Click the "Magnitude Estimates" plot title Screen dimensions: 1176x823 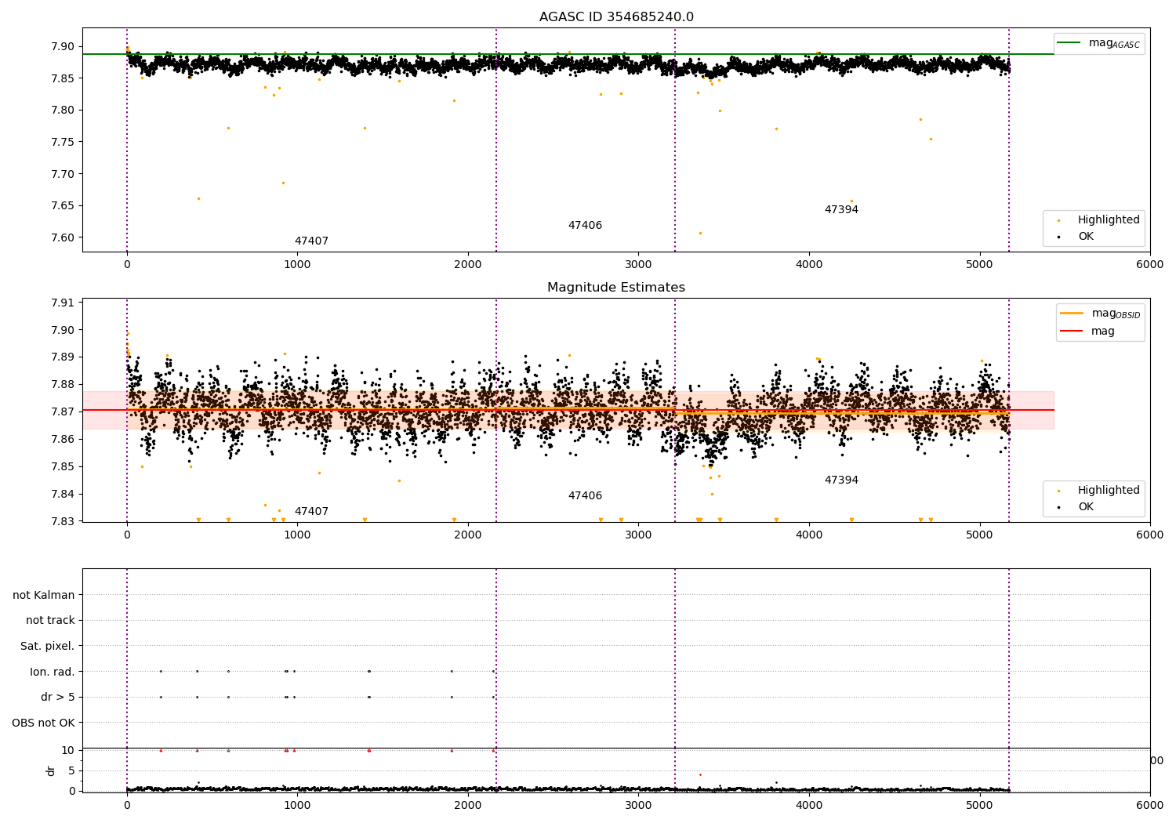(616, 288)
